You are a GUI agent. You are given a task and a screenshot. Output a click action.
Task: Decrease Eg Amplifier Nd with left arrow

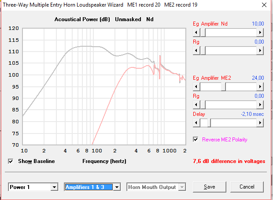196,33
